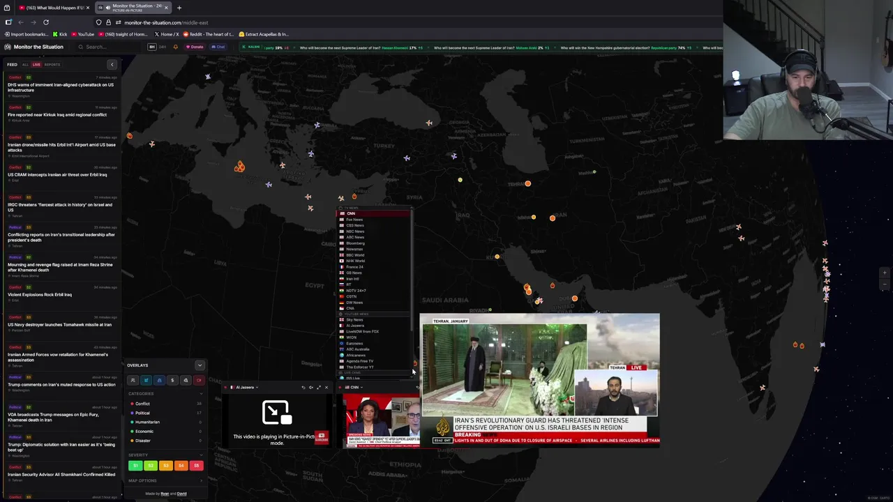Open the Extract Acapellas bookmark
The height and width of the screenshot is (502, 893).
264,34
